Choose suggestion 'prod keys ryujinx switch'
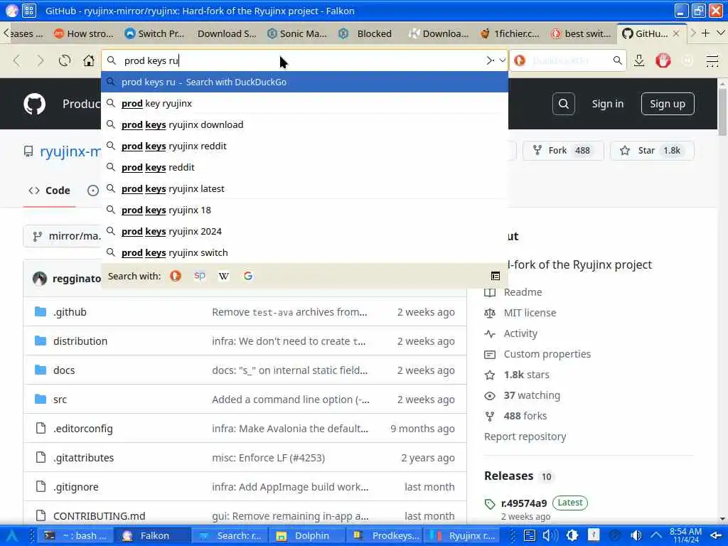 [x=304, y=252]
